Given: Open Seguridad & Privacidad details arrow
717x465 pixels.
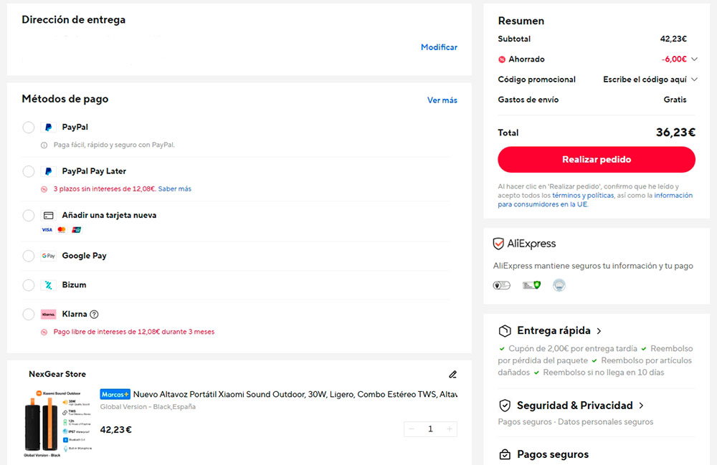Looking at the screenshot, I should tap(641, 406).
